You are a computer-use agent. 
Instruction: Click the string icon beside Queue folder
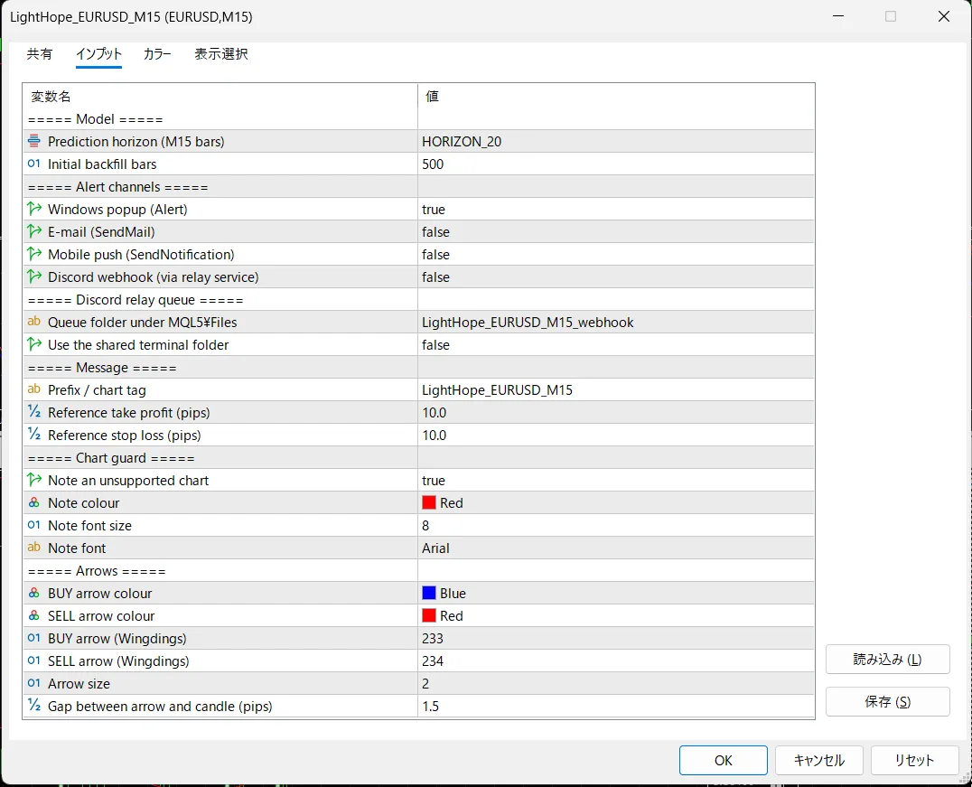34,322
